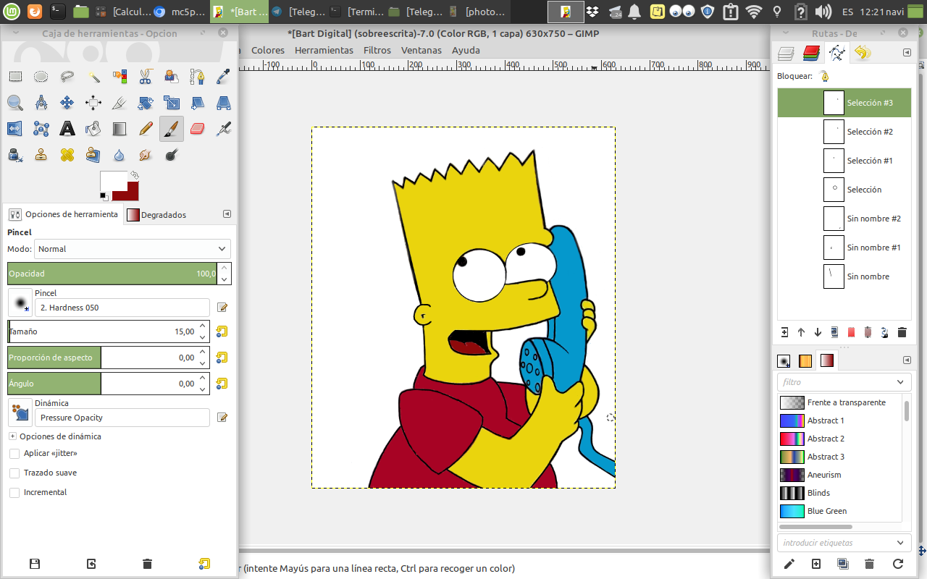Select the Measure compass tool
Screen dimensions: 927x579
[x=41, y=103]
